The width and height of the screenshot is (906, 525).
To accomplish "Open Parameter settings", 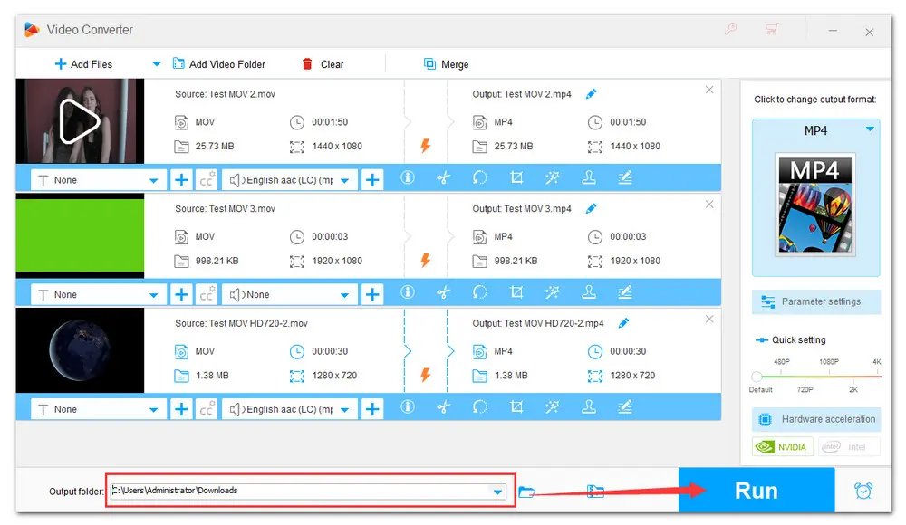I will (x=816, y=301).
